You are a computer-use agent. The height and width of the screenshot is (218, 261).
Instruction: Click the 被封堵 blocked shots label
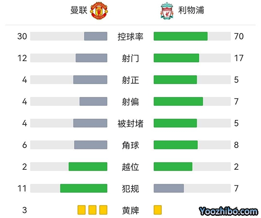(130, 123)
